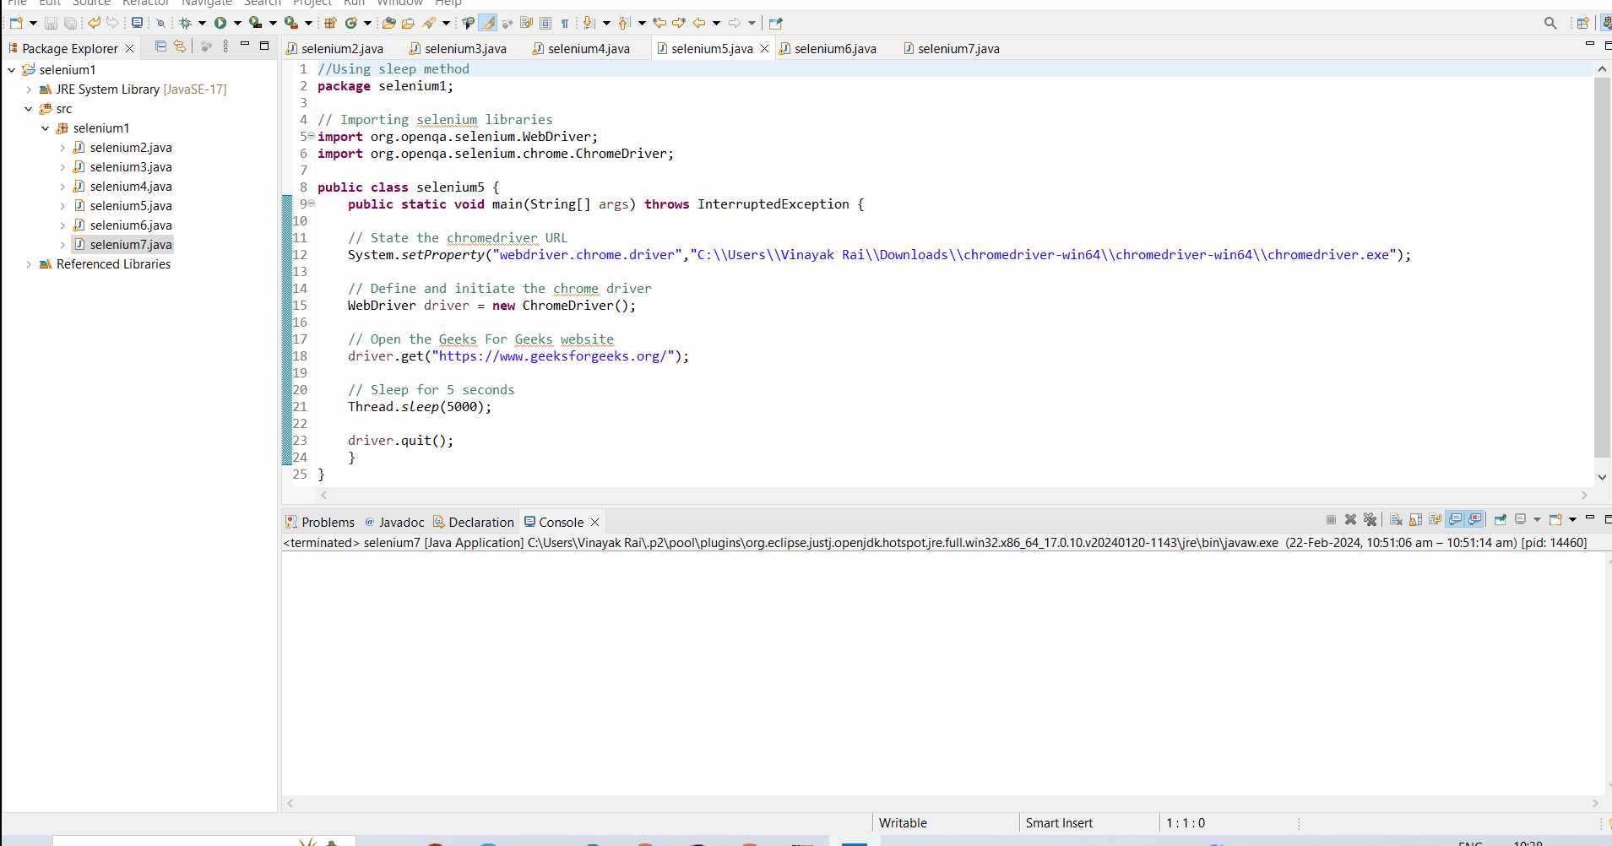Run the program with green Run button

(220, 23)
